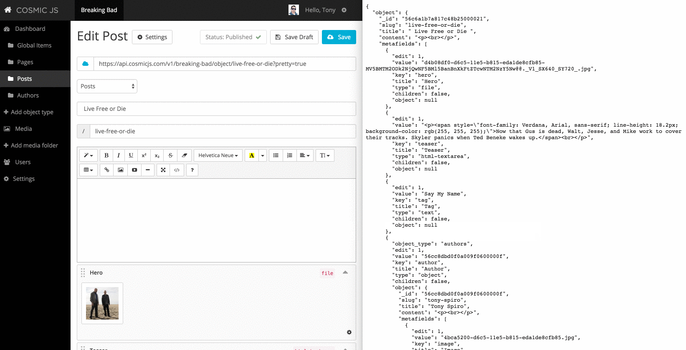Click the user avatar picture

coord(294,10)
